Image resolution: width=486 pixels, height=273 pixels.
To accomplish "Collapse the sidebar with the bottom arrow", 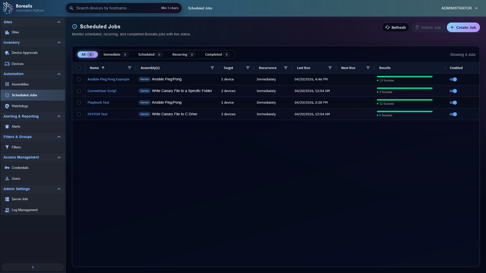I will pos(33,267).
